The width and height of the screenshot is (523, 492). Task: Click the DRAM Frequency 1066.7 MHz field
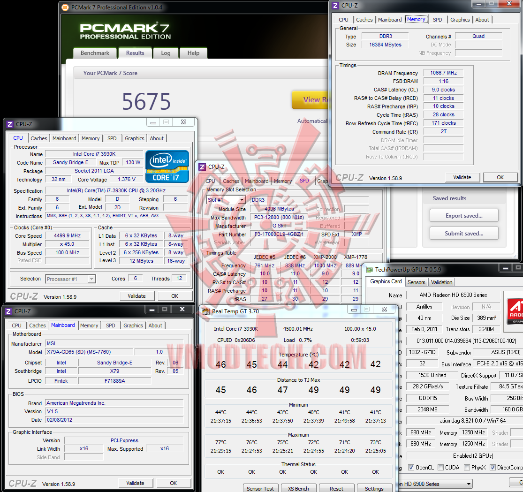pos(444,73)
